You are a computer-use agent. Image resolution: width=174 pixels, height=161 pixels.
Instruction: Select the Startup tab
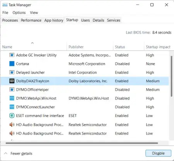point(72,20)
